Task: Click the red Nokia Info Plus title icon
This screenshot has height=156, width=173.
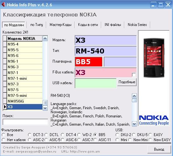Action: 3,4
